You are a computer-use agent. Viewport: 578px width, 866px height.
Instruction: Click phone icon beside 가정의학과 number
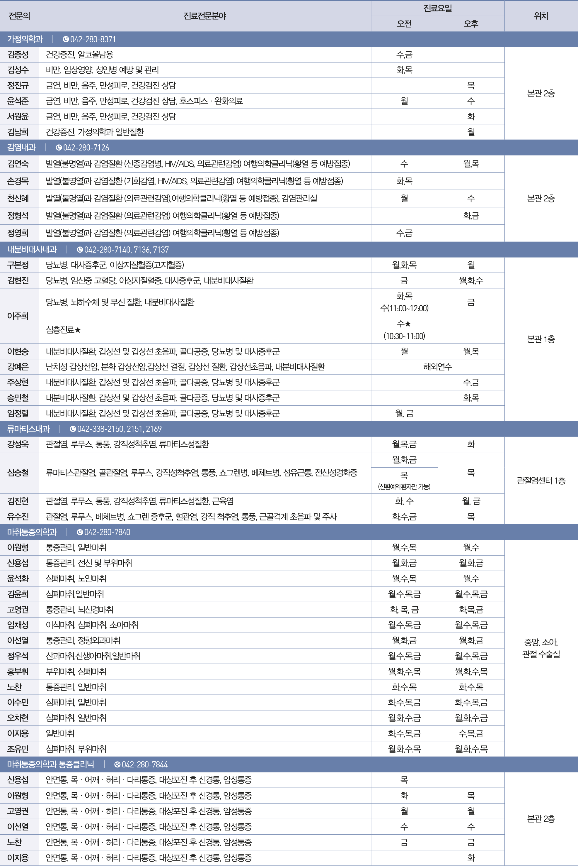66,39
